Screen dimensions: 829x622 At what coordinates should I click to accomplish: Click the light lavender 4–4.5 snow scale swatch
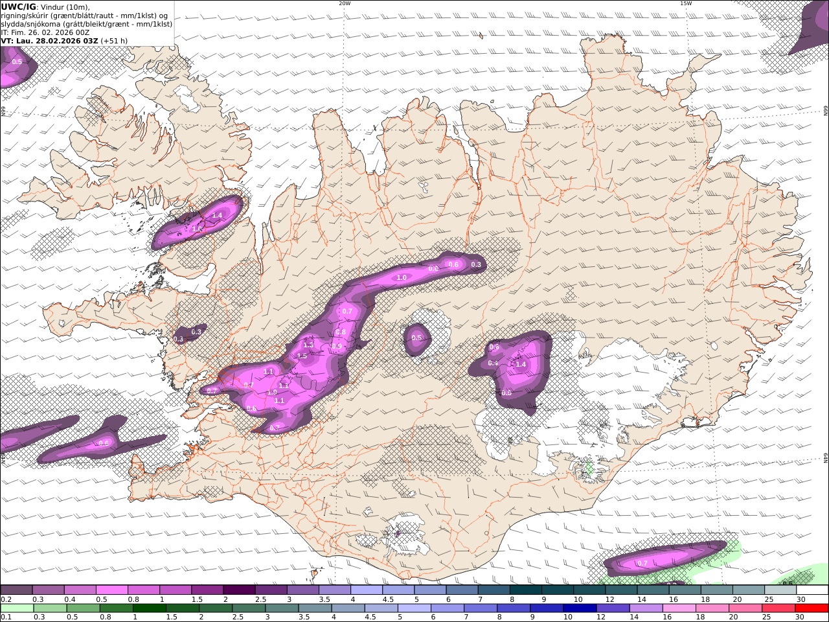pyautogui.click(x=367, y=590)
